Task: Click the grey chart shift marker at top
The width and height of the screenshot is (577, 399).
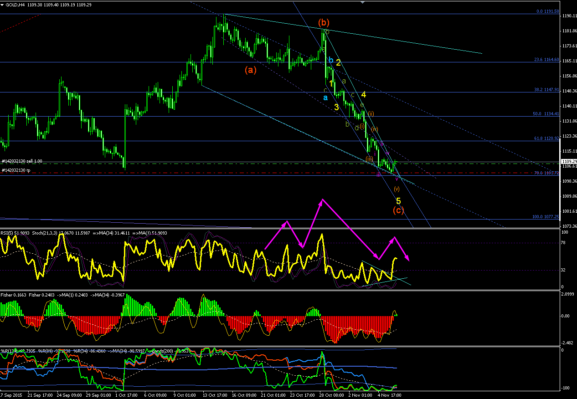Action: (x=362, y=2)
